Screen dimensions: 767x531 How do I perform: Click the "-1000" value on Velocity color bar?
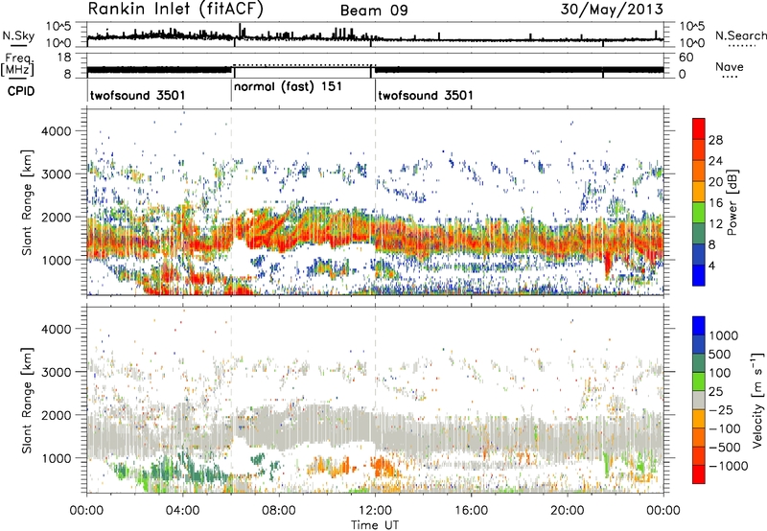coord(728,466)
